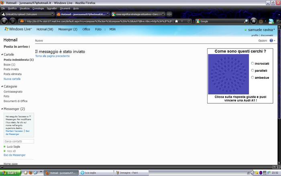281x176 pixels.
Task: Choose the 'ambedue' radio option
Action: click(252, 77)
